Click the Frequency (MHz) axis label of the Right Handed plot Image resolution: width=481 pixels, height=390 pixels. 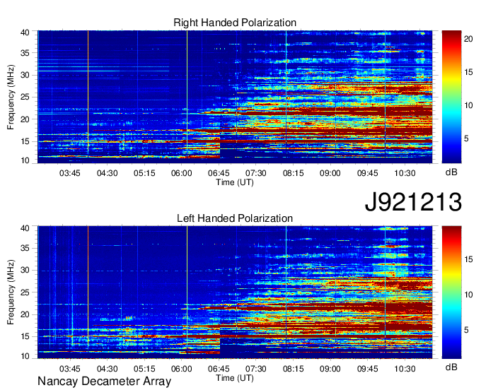click(11, 97)
